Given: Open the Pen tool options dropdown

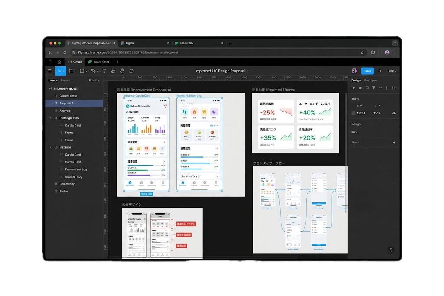Looking at the screenshot, I should tap(98, 71).
